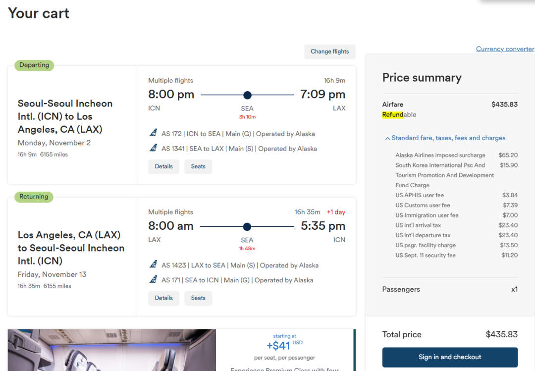The height and width of the screenshot is (371, 535).
Task: Click Sign in and checkout
Action: [450, 357]
